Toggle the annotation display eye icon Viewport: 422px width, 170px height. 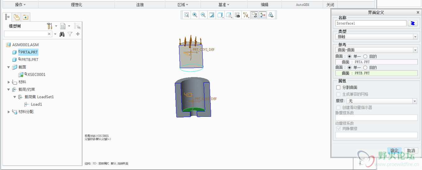point(254,15)
